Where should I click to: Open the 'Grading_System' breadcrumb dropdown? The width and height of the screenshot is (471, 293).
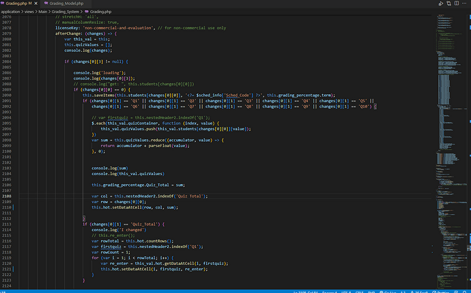65,12
